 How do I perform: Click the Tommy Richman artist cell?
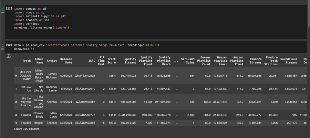pos(51,76)
